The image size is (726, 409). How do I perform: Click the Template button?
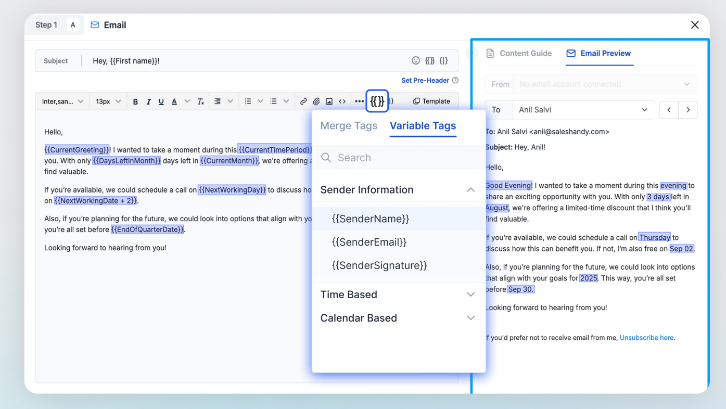pos(431,101)
